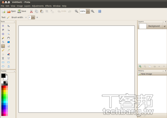This screenshot has height=118, width=167.
Task: Collapse the Tools panel
Action: pos(14,22)
